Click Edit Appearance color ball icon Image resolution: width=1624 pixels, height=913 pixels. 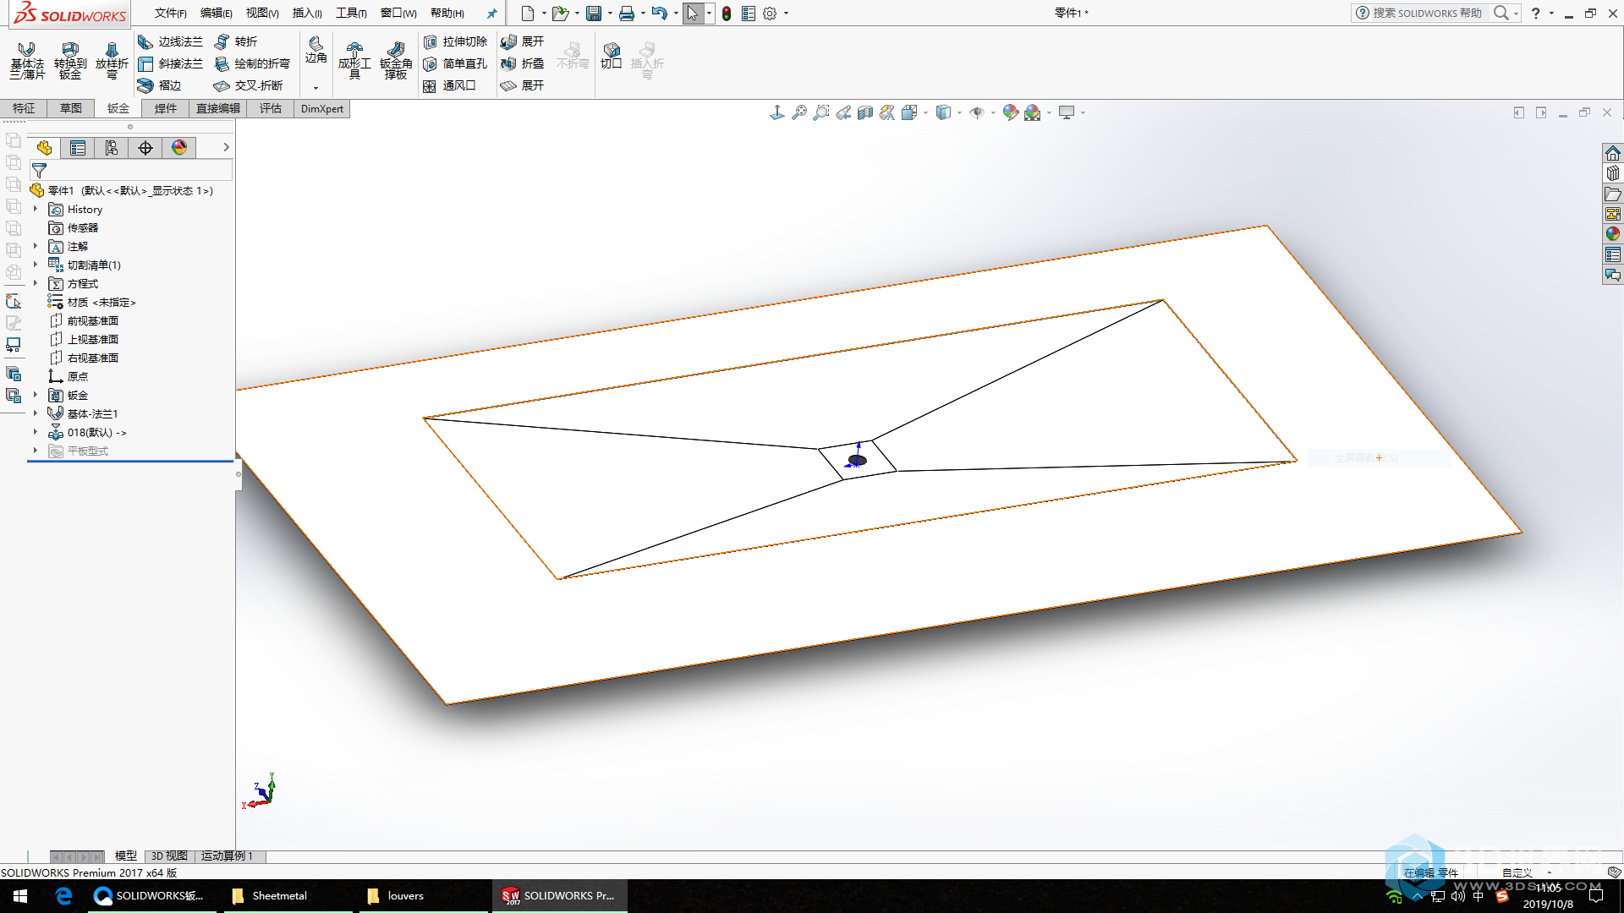click(1010, 112)
